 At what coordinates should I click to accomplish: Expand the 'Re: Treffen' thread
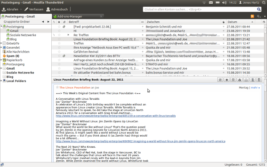tap(68, 35)
